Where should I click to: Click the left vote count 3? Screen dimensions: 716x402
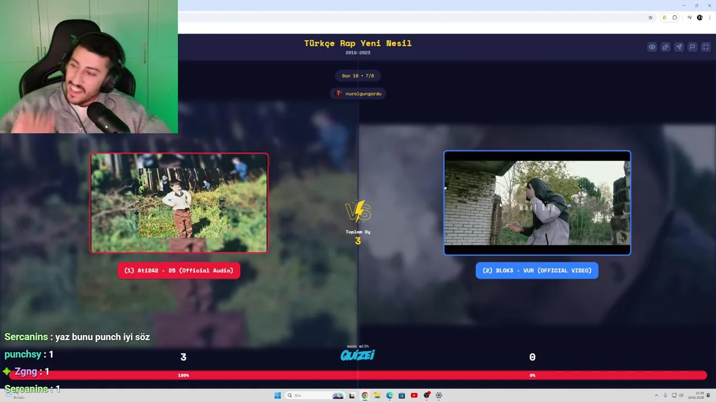[183, 357]
